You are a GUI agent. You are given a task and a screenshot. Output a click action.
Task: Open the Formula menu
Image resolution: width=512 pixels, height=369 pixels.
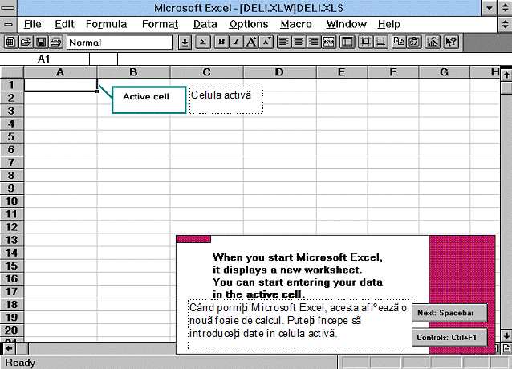coord(107,24)
